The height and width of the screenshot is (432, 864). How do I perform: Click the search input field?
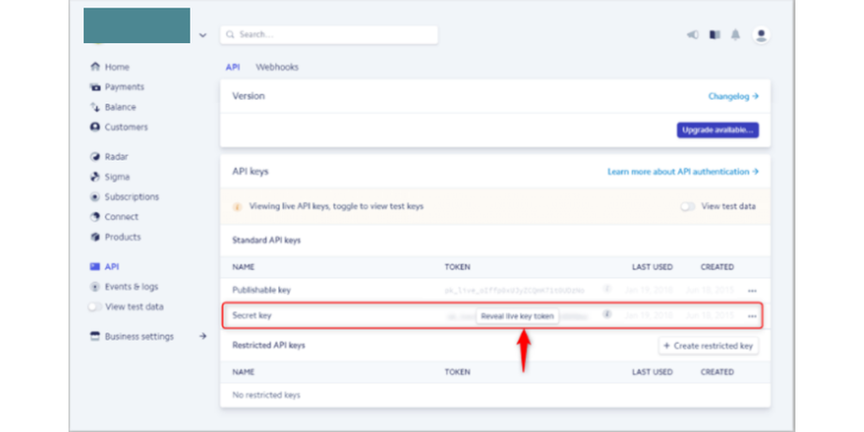[330, 35]
